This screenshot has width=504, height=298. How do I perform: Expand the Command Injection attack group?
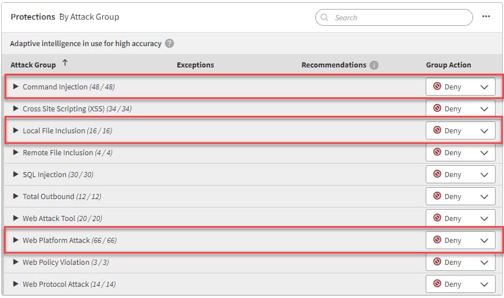16,87
